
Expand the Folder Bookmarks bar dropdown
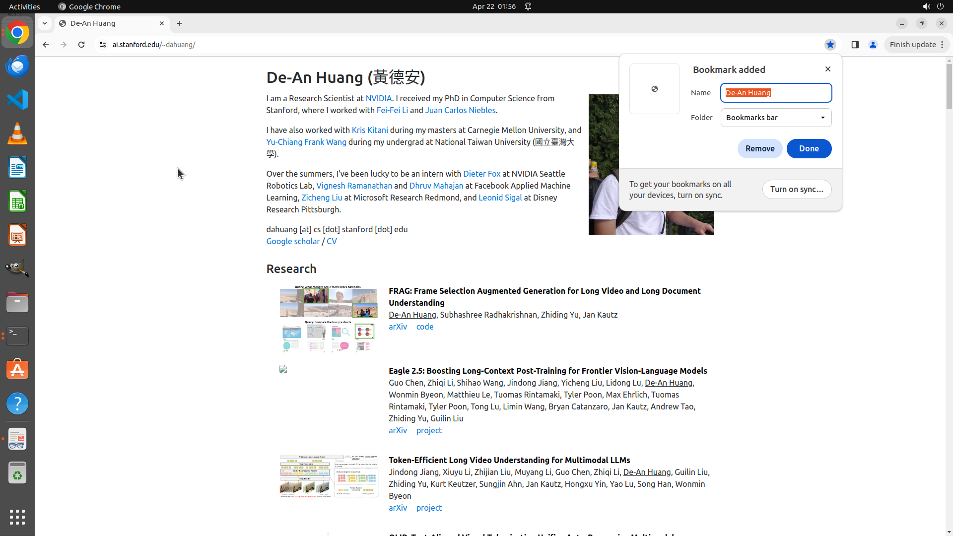[x=776, y=118]
